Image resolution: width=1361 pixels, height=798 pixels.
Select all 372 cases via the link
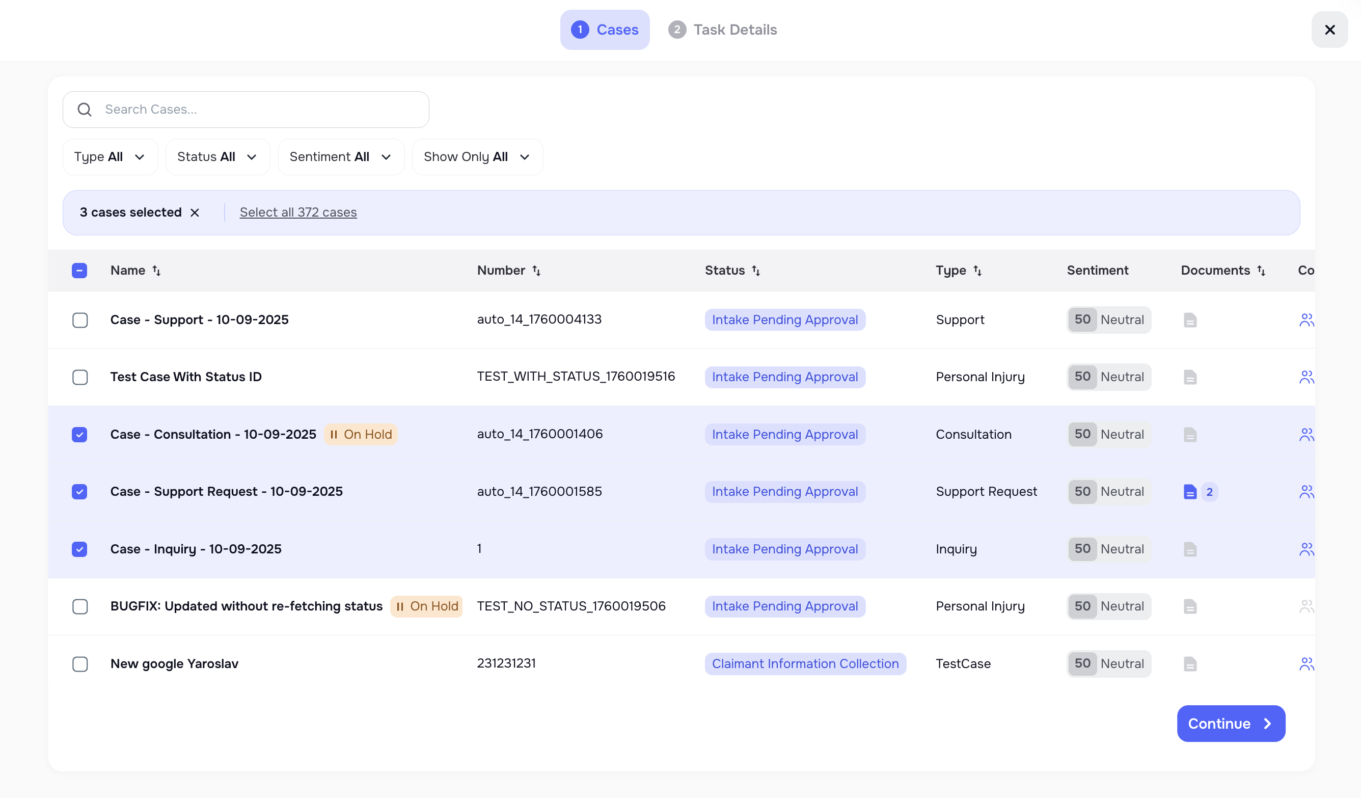pyautogui.click(x=297, y=212)
